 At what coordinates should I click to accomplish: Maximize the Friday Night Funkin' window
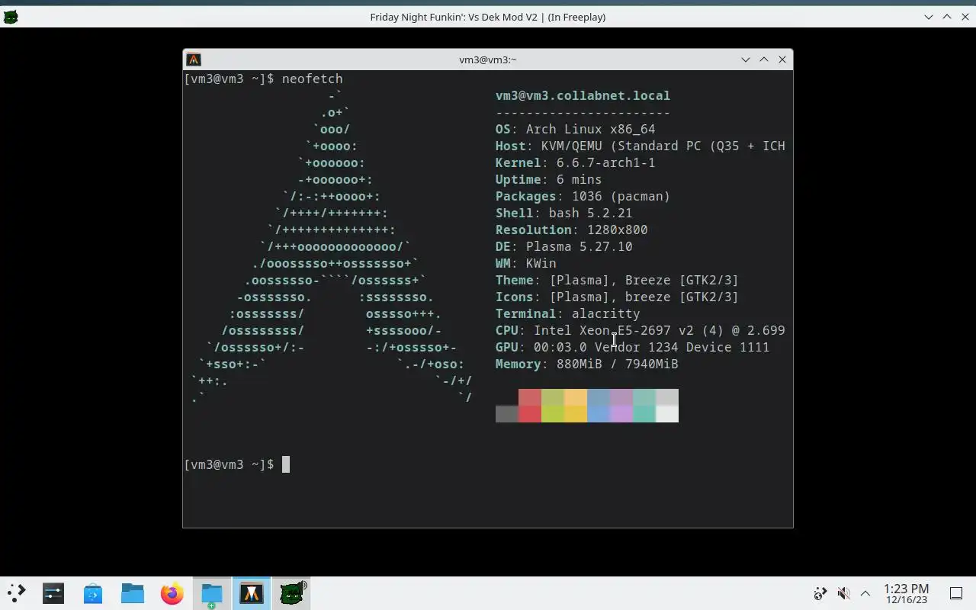pyautogui.click(x=947, y=17)
